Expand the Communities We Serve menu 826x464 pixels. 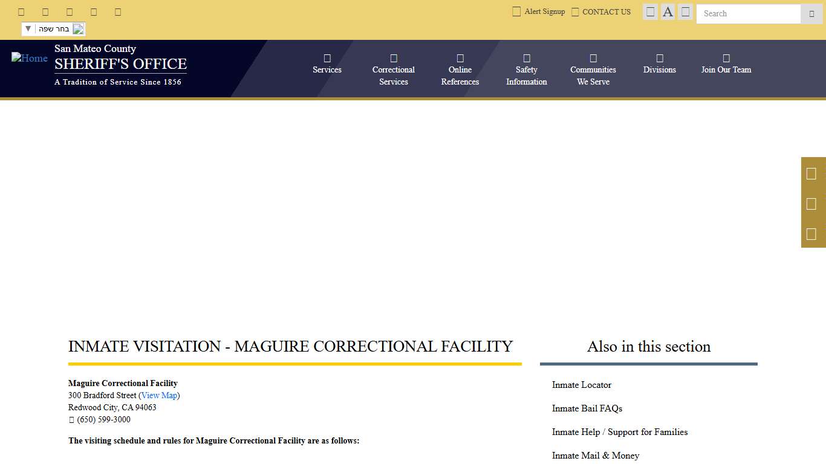(593, 69)
